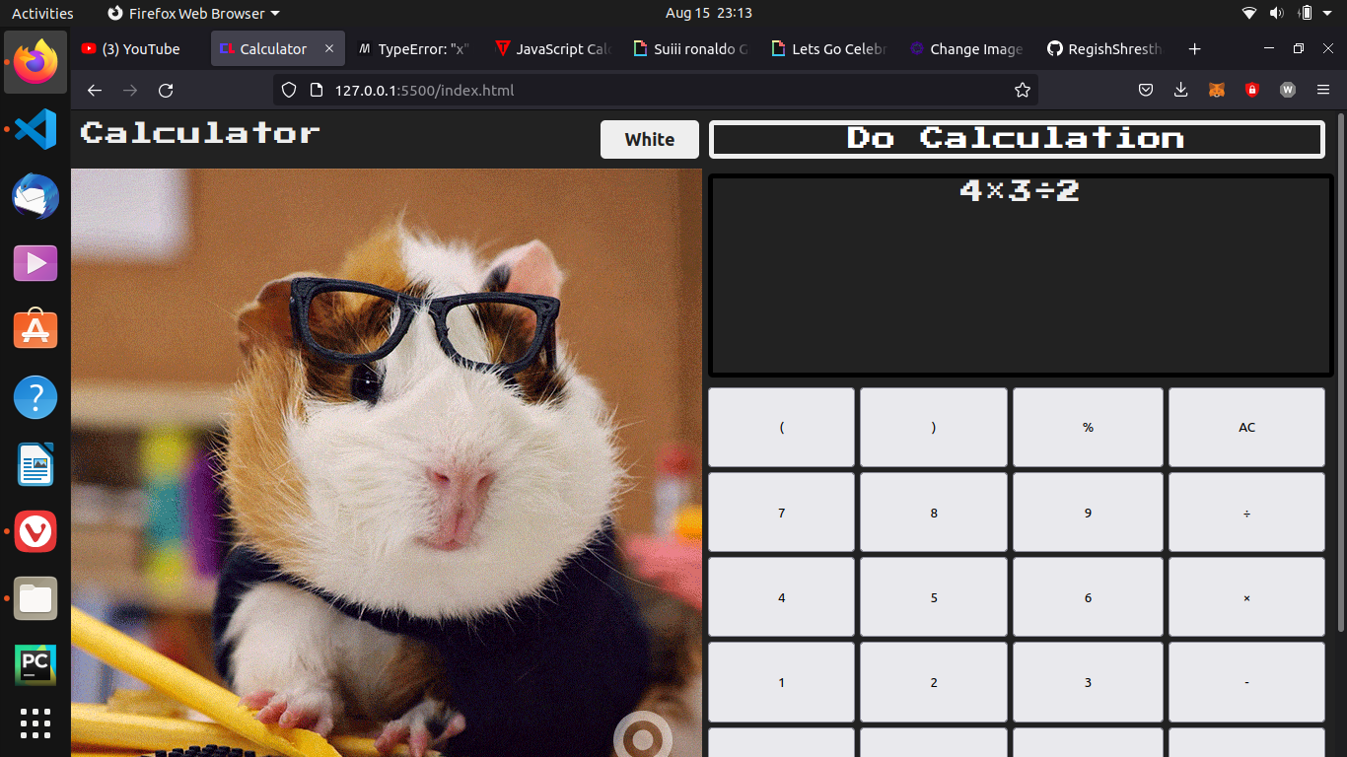This screenshot has height=757, width=1347.
Task: Show all applications grid
Action: 35,723
